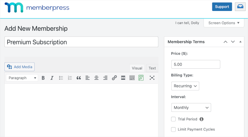Switch to the Text editor tab
The image size is (248, 137).
(152, 68)
